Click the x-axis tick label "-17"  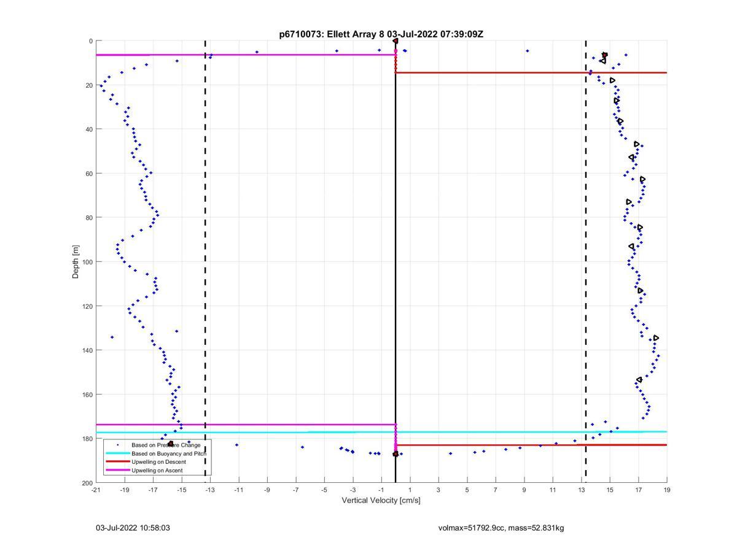pos(153,490)
